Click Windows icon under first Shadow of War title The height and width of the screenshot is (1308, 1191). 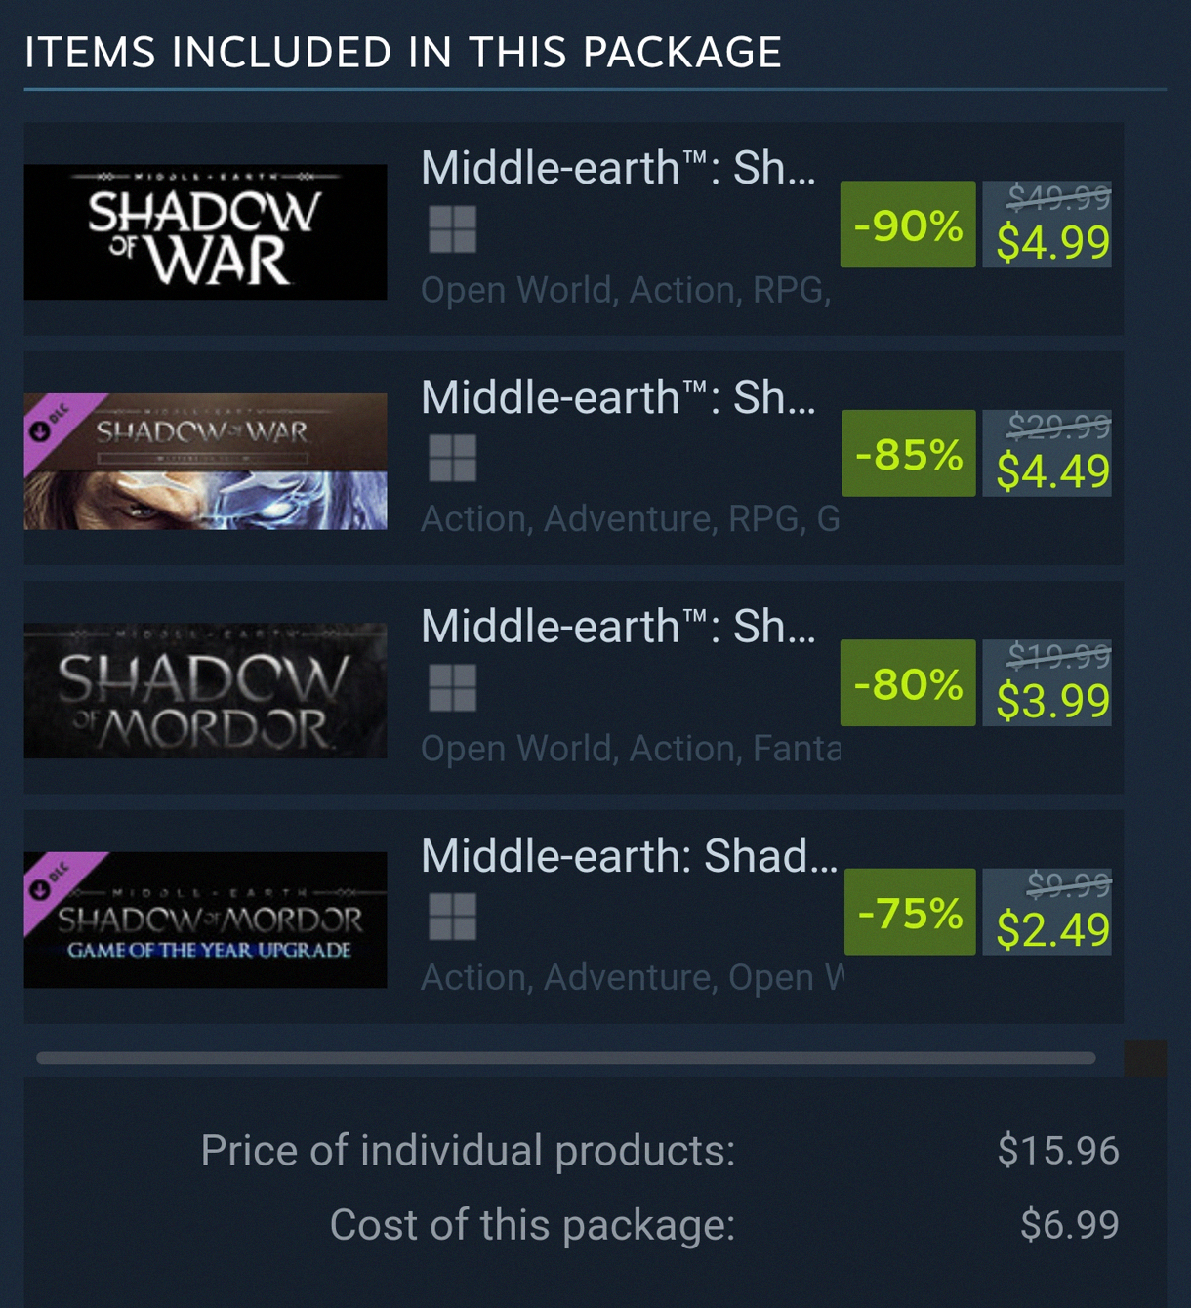coord(453,229)
